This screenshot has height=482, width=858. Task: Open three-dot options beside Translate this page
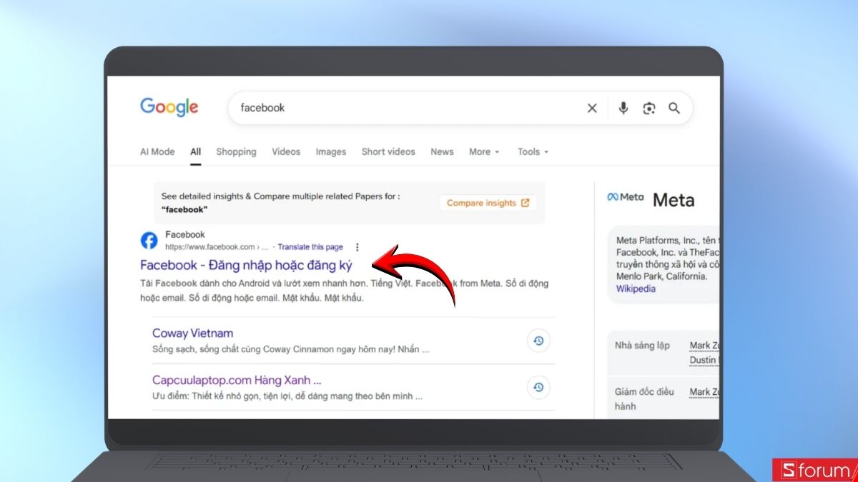point(357,247)
